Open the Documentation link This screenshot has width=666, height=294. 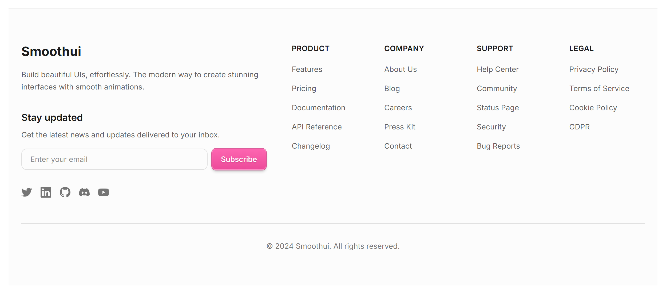[x=319, y=108]
